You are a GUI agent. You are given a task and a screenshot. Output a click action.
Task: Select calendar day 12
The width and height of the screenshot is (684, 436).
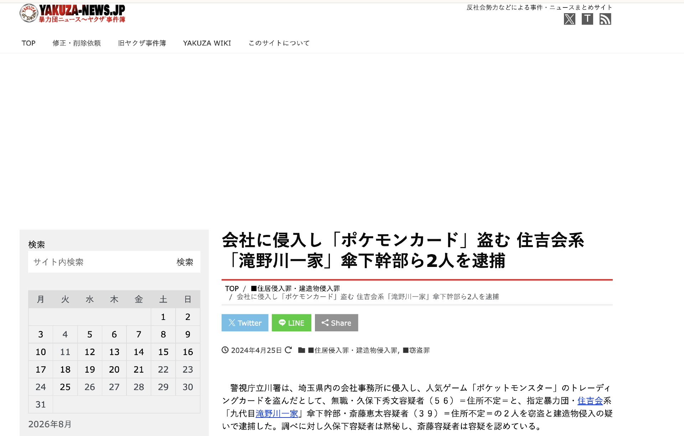(90, 352)
